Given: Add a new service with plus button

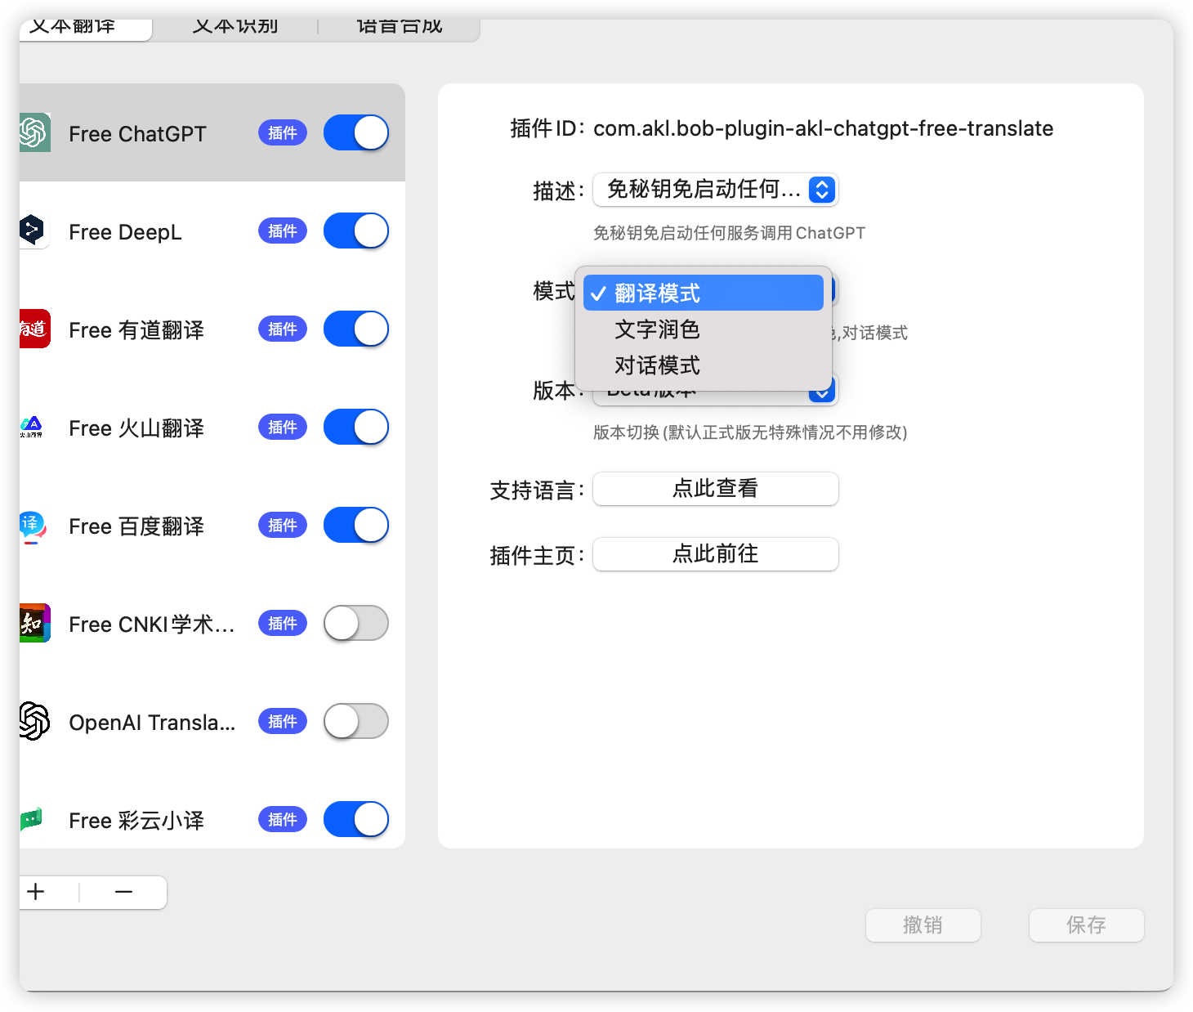Looking at the screenshot, I should [36, 892].
